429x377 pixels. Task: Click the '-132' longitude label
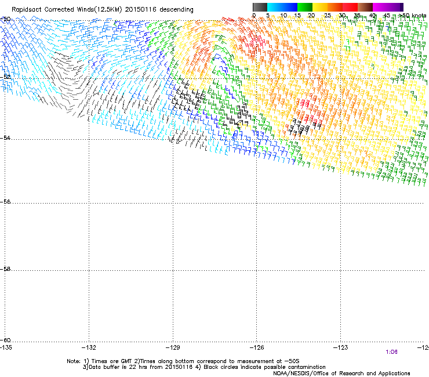[89, 347]
